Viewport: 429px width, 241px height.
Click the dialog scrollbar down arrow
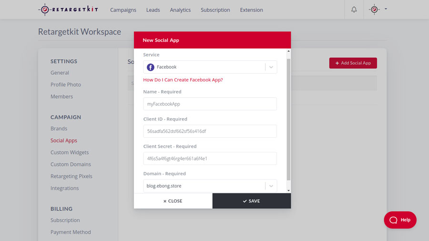[x=288, y=191]
